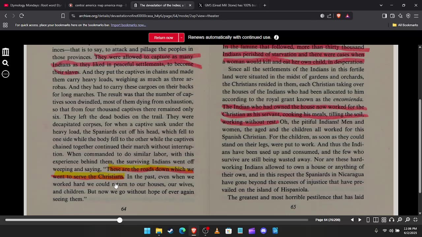The width and height of the screenshot is (422, 237).
Task: Close The devastation of the Indies tab
Action: pyautogui.click(x=190, y=5)
